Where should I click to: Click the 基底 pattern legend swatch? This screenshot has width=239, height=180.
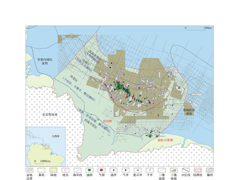(42, 170)
